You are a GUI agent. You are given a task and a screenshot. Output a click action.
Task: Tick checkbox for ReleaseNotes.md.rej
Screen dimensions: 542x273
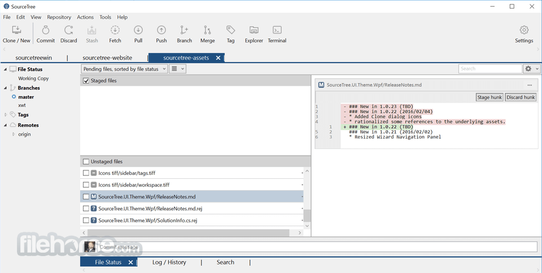click(86, 209)
